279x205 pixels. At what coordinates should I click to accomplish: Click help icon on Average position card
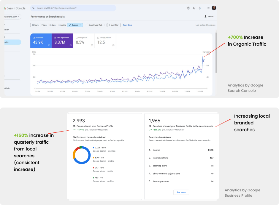click(x=113, y=45)
